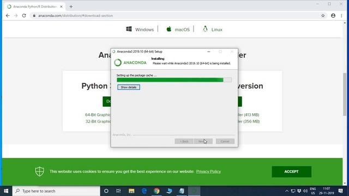349x196 pixels.
Task: Open the 356 MB installer link
Action: click(249, 121)
